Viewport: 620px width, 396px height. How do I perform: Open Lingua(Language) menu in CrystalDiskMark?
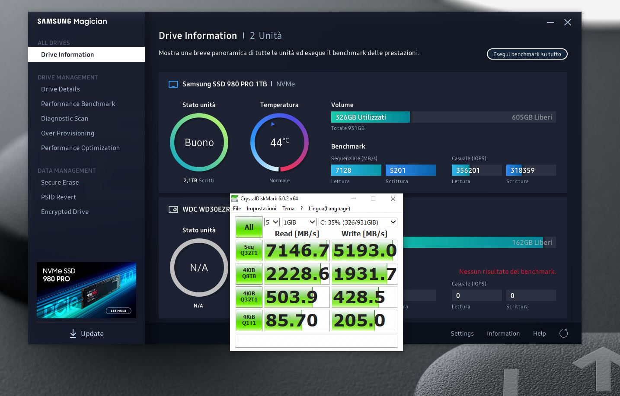click(x=329, y=209)
